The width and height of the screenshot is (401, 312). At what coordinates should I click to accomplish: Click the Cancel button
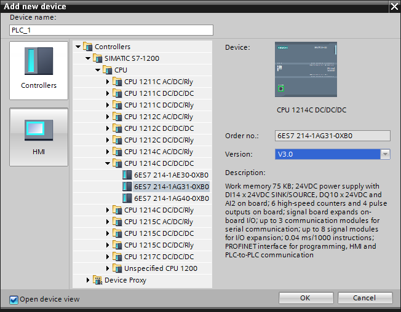point(365,298)
